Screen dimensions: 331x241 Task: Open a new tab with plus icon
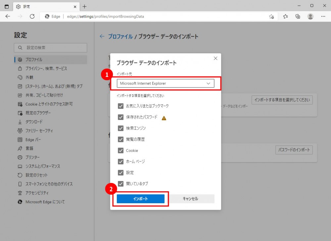pyautogui.click(x=84, y=7)
